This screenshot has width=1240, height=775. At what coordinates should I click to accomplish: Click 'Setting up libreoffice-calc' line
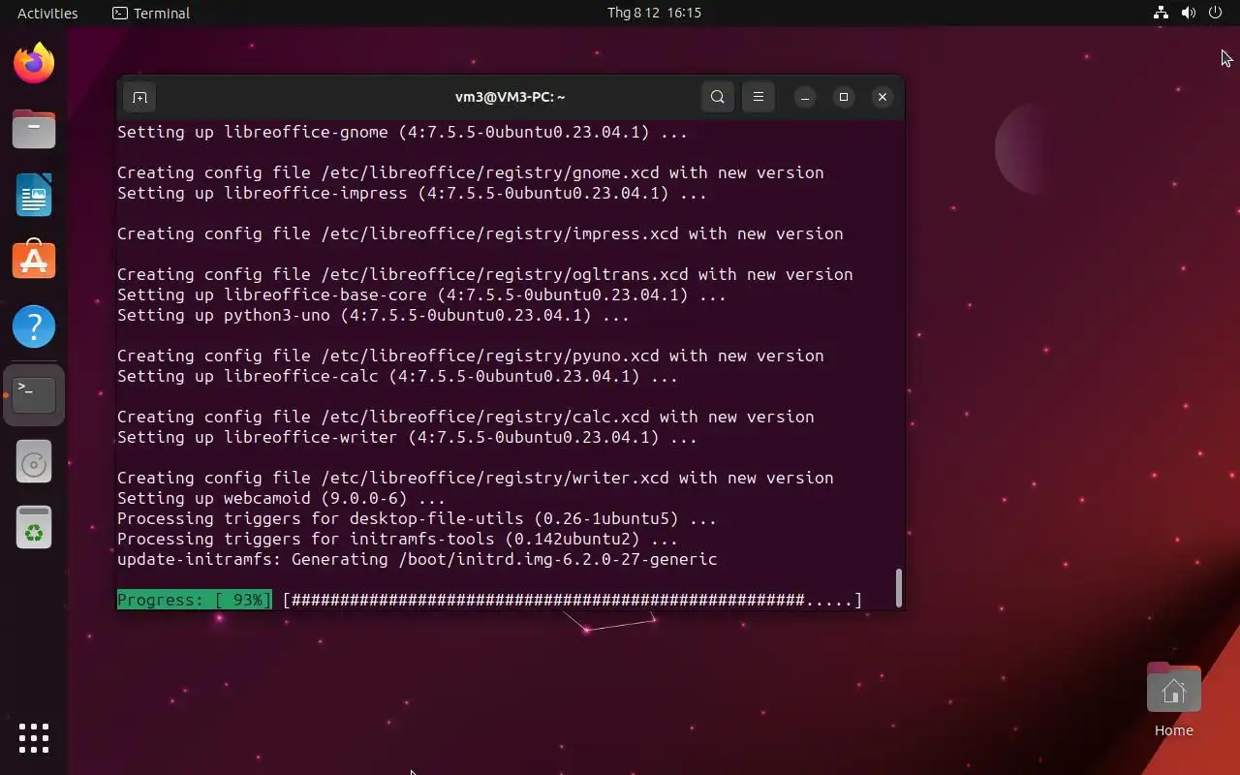pos(397,376)
